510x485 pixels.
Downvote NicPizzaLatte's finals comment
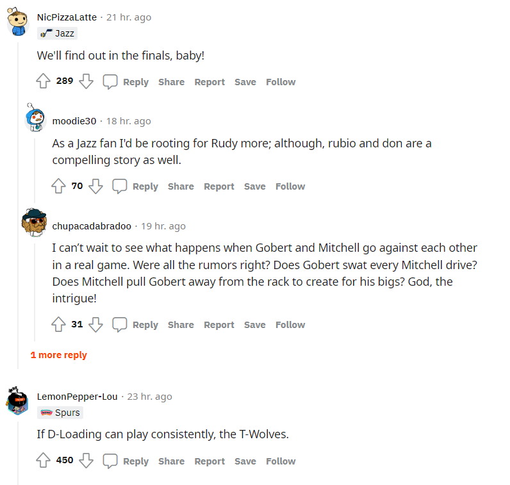pos(86,81)
